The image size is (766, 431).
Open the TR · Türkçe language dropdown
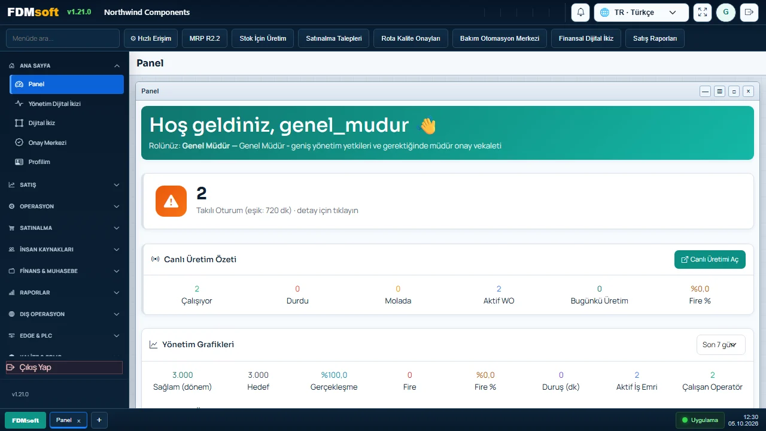point(642,12)
